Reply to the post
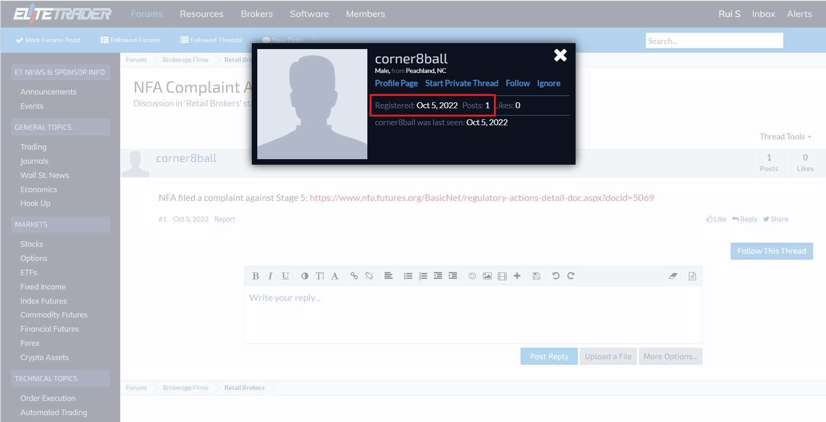826x422 pixels. click(745, 219)
